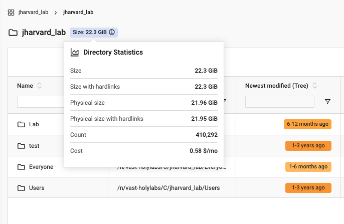
Task: Click the test folder icon
Action: point(21,146)
